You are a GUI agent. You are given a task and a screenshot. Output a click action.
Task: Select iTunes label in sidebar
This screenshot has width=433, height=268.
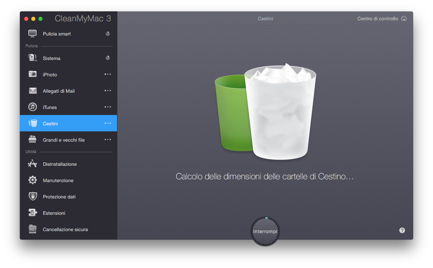click(x=50, y=107)
